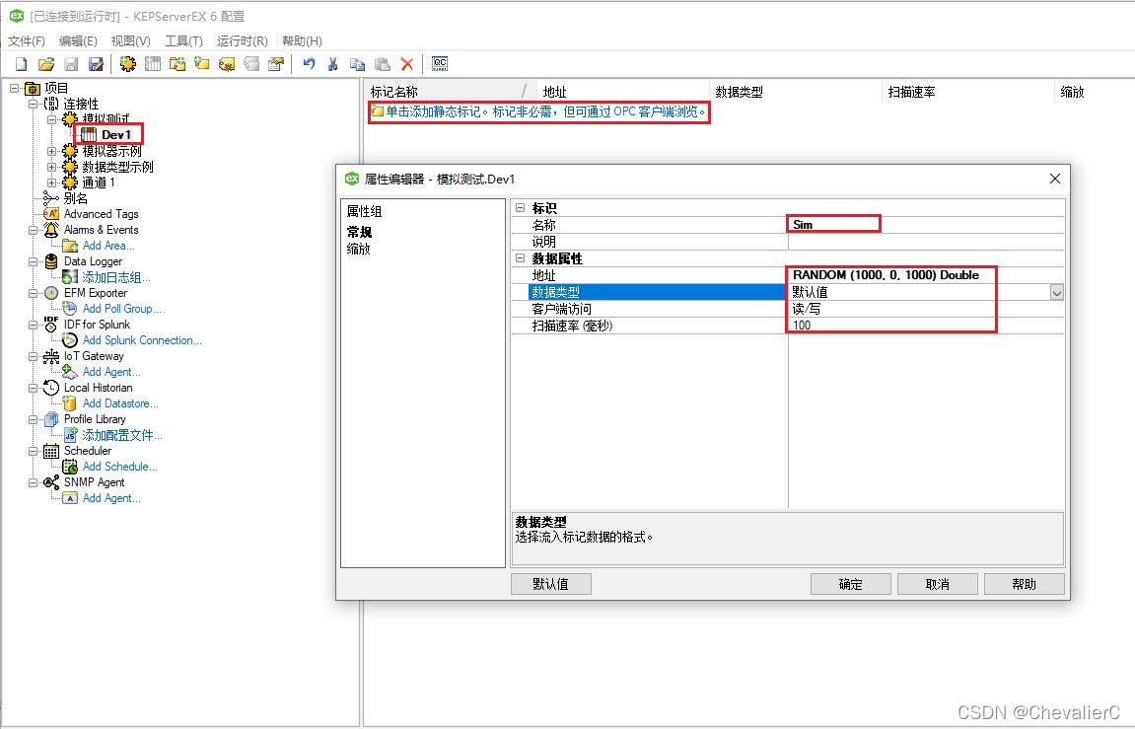Screen dimensions: 1135x729
Task: Select the Advanced Tags node
Action: tap(101, 214)
